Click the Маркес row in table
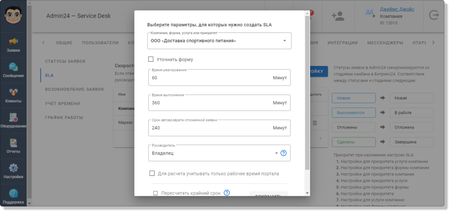 coord(221,123)
